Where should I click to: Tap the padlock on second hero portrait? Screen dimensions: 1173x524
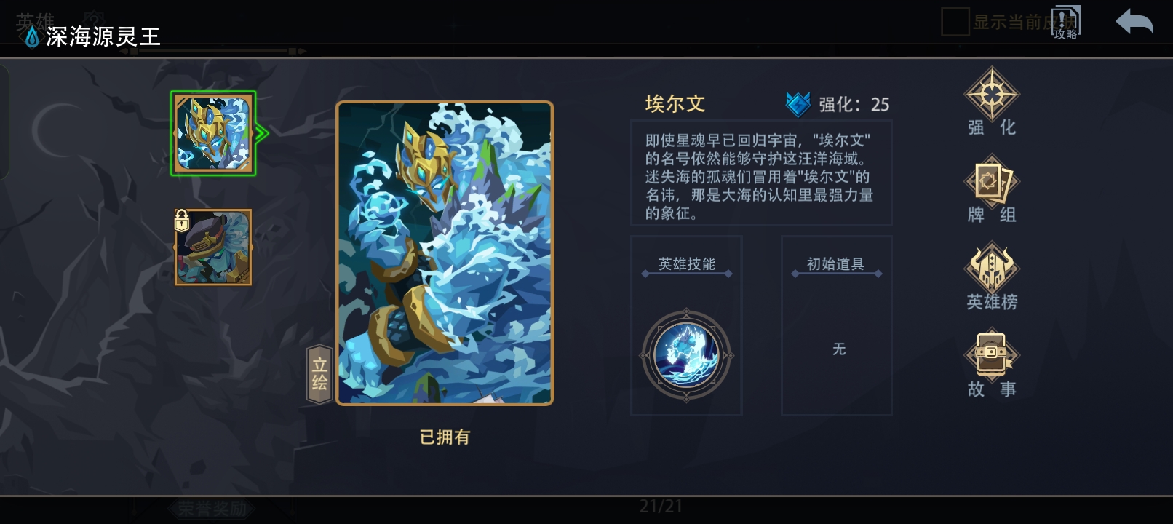[x=182, y=221]
